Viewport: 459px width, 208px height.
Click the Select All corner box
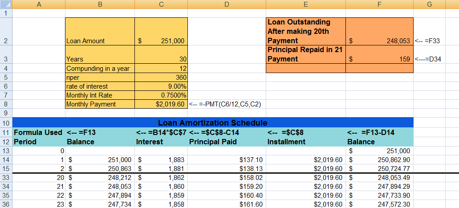coord(6,4)
